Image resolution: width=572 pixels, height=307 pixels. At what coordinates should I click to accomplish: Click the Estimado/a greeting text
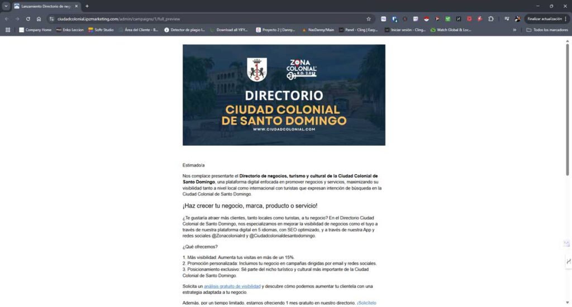pos(193,165)
